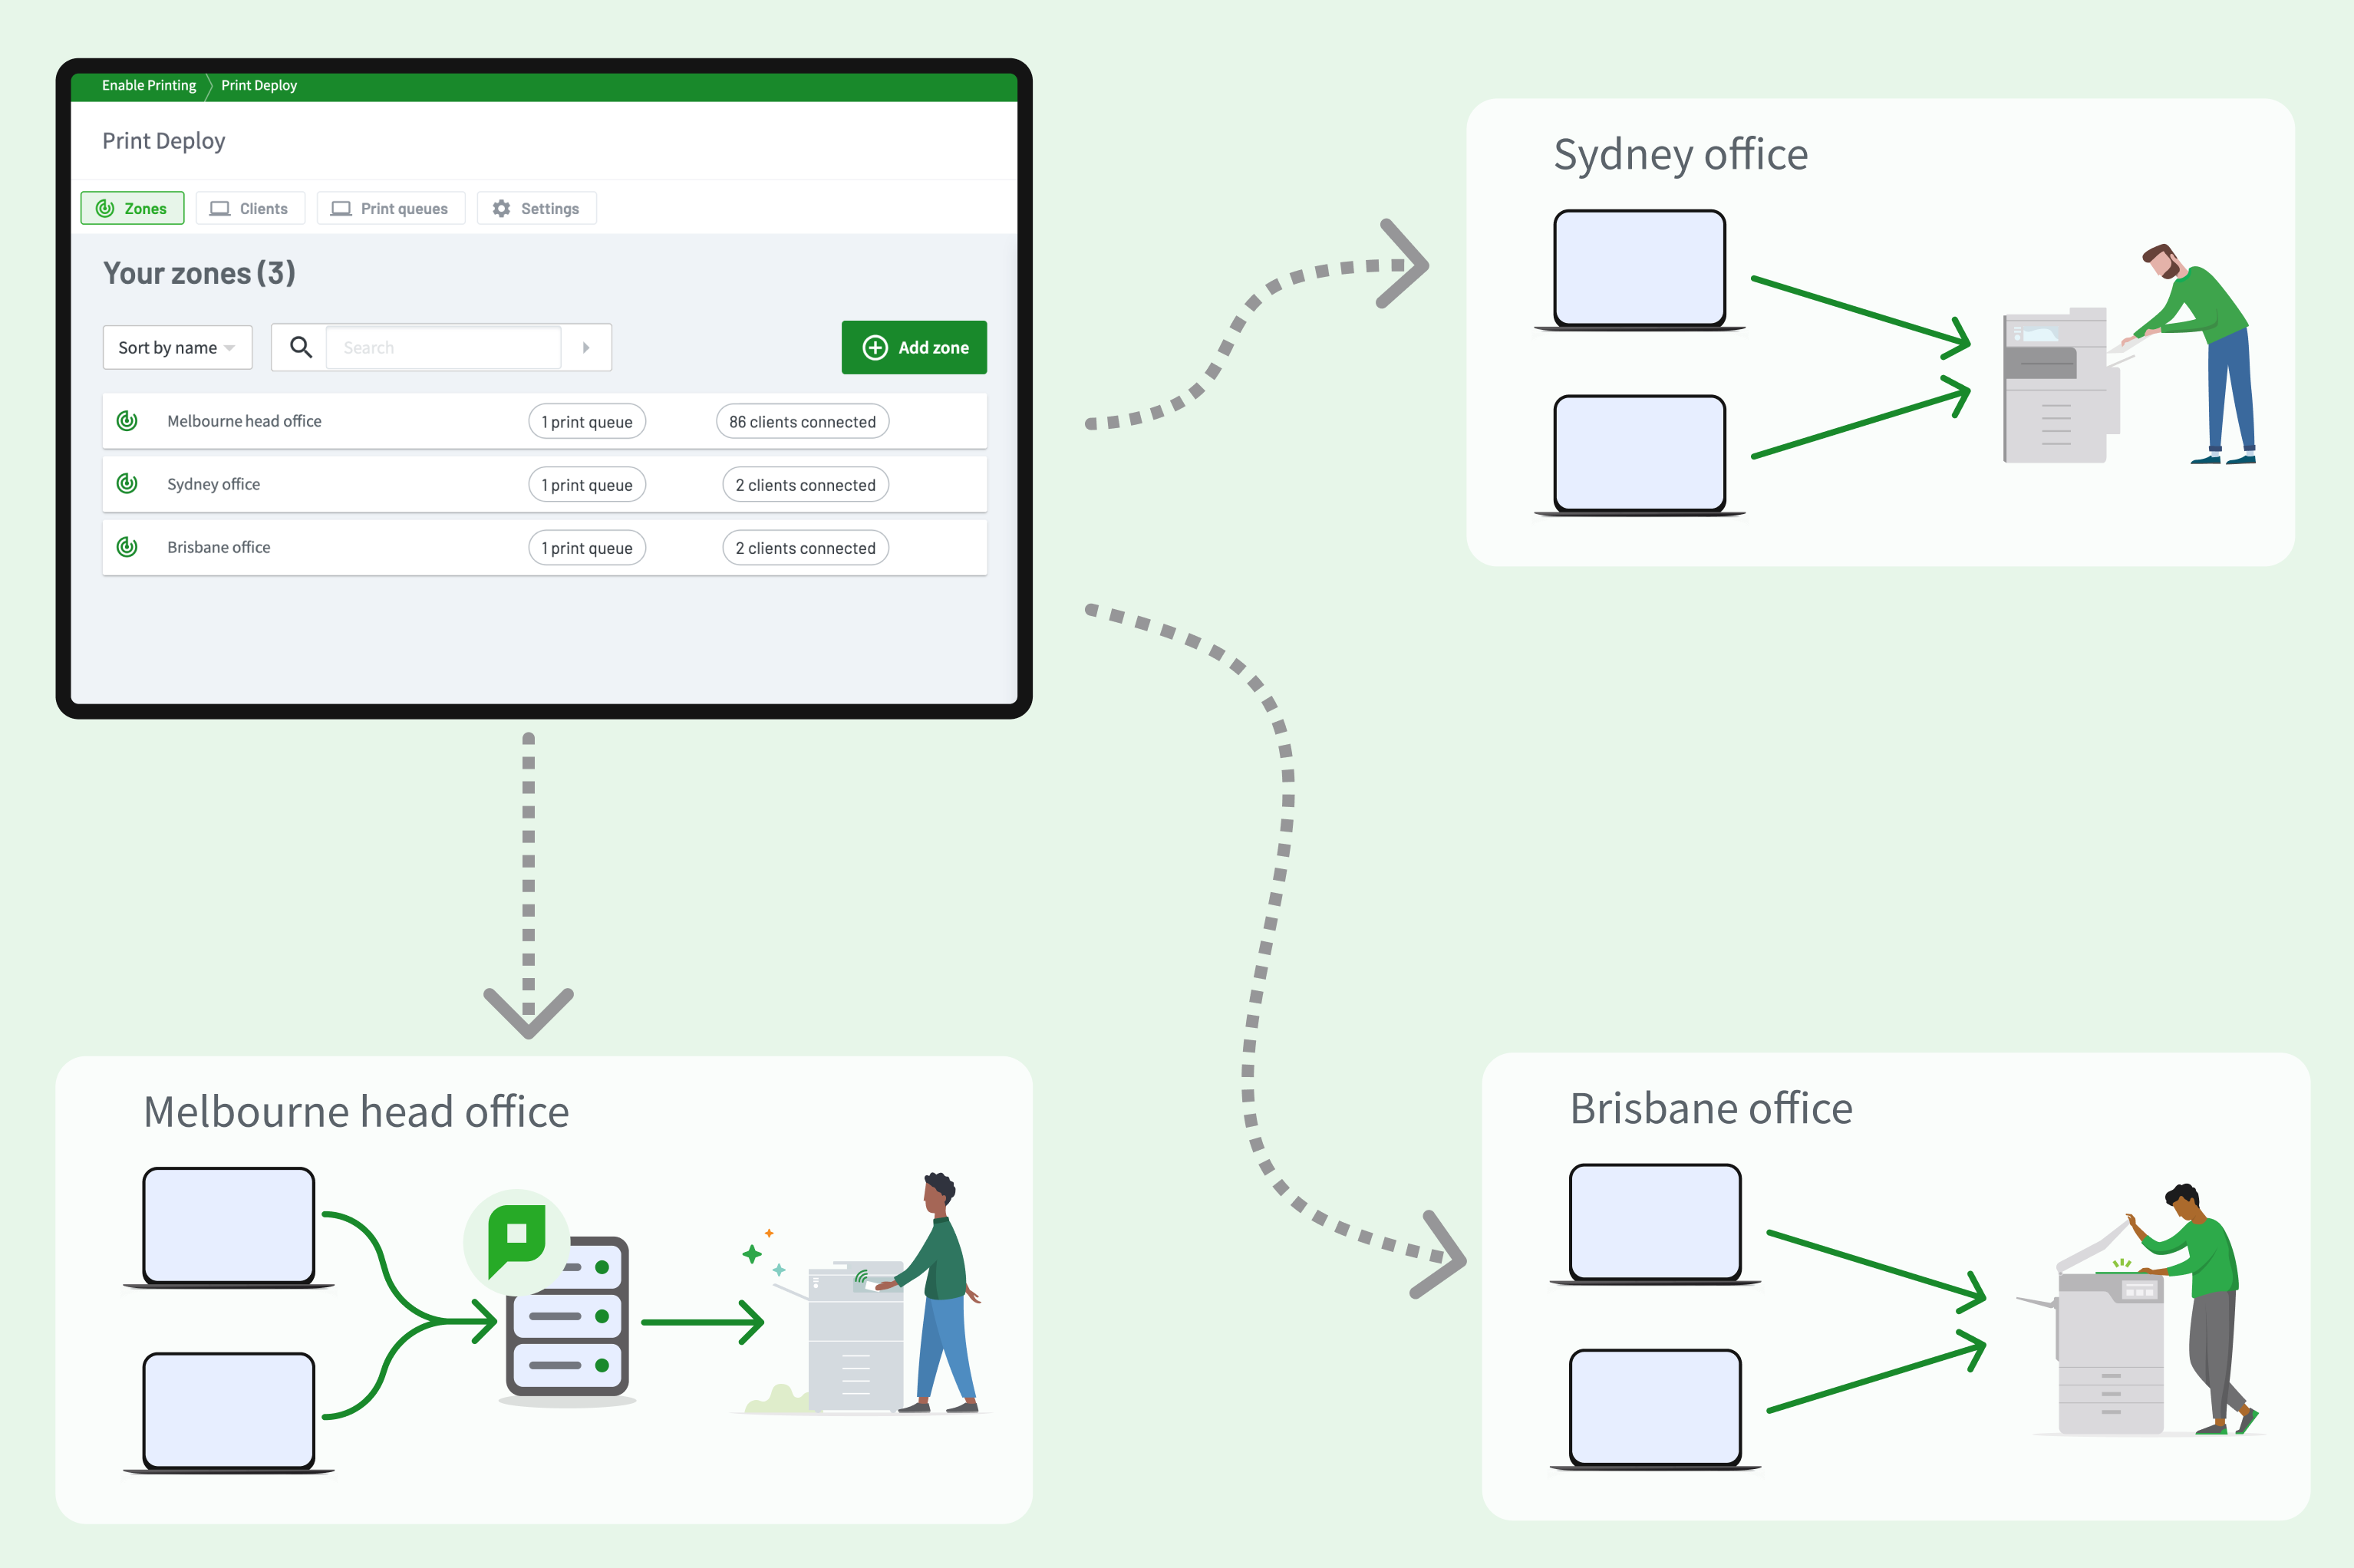Click the Melbourne head office zone icon
The image size is (2354, 1568).
tap(127, 421)
